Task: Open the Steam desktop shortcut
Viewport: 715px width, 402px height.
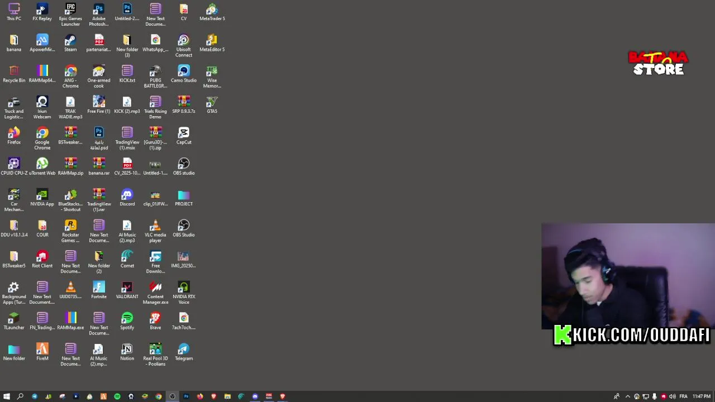Action: click(70, 43)
